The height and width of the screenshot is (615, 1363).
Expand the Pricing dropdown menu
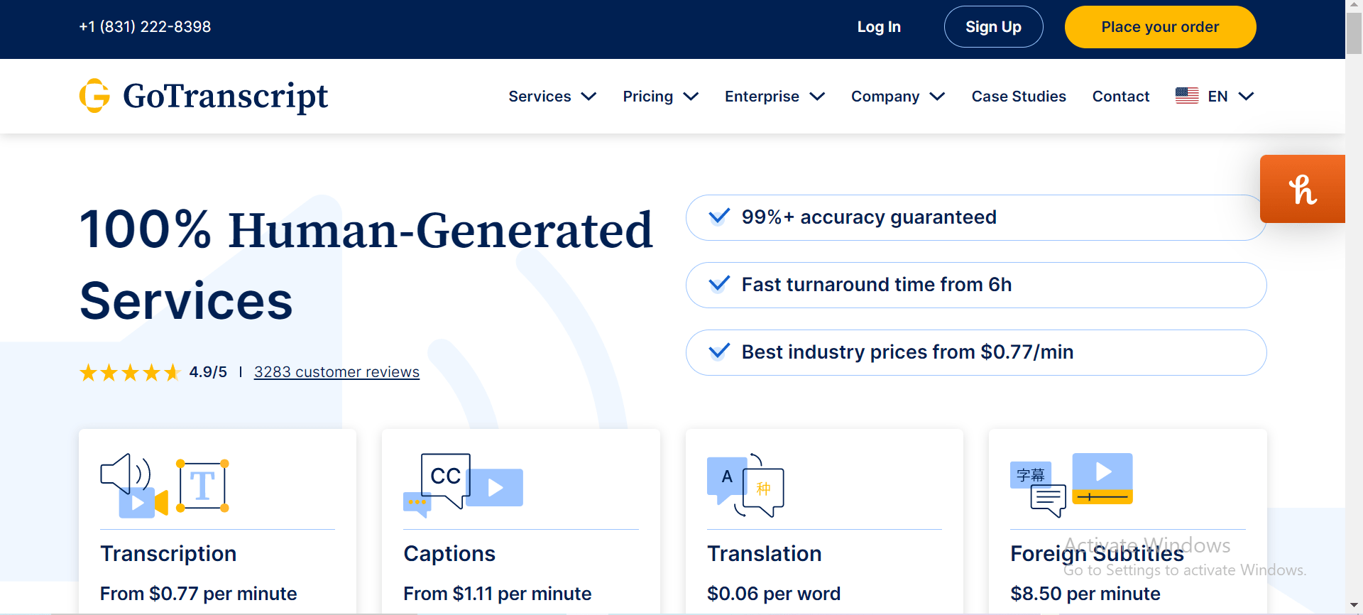point(661,97)
